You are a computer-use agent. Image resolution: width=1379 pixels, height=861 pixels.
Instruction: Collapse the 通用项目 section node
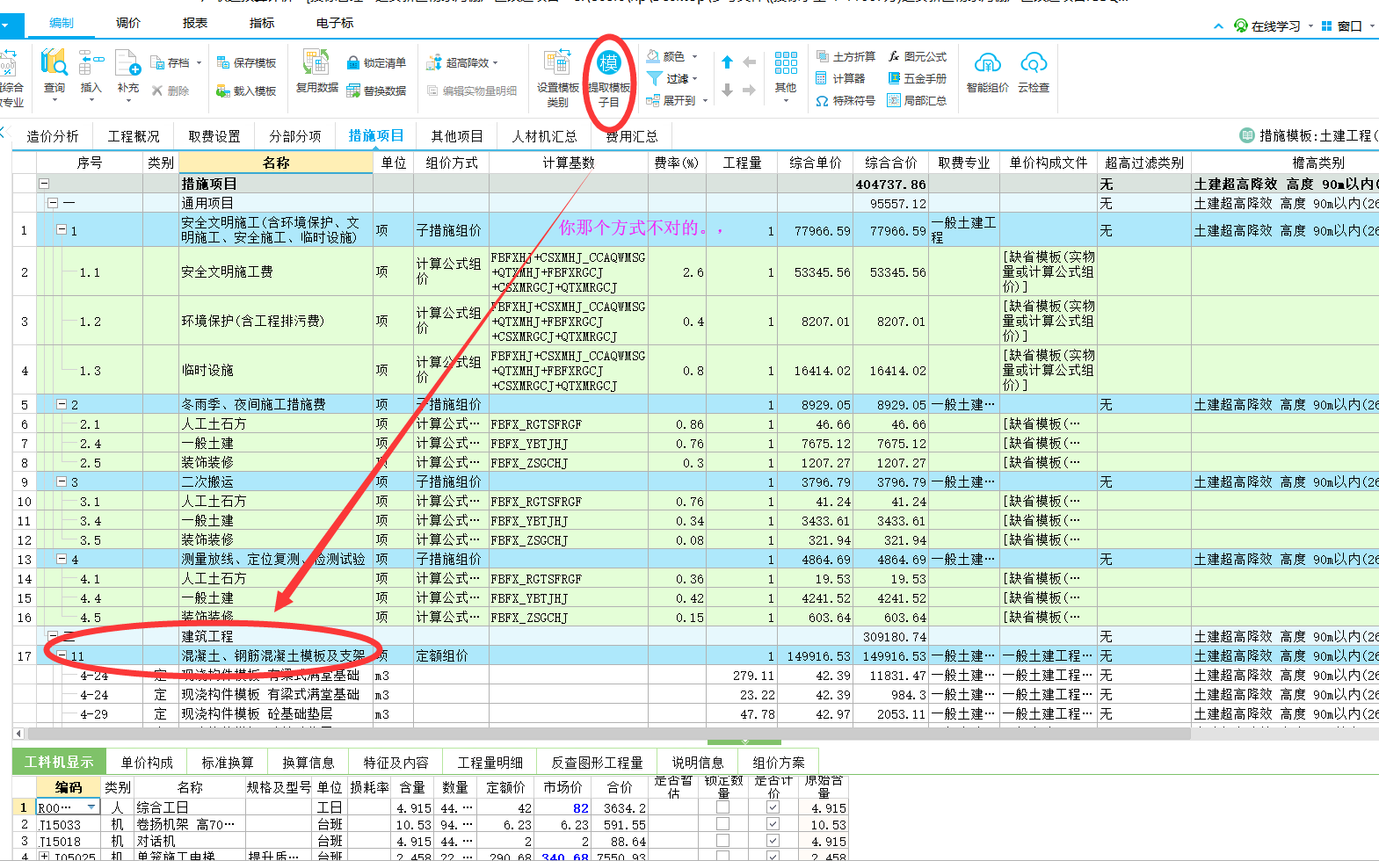point(52,203)
